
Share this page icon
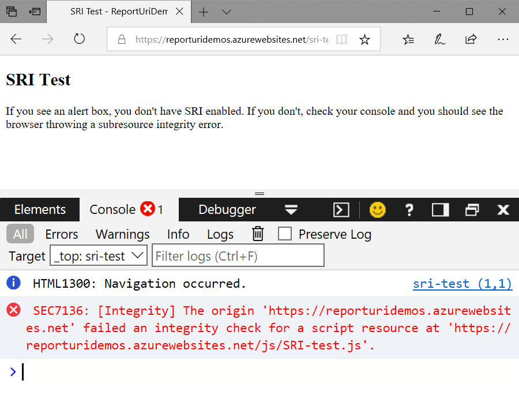471,39
